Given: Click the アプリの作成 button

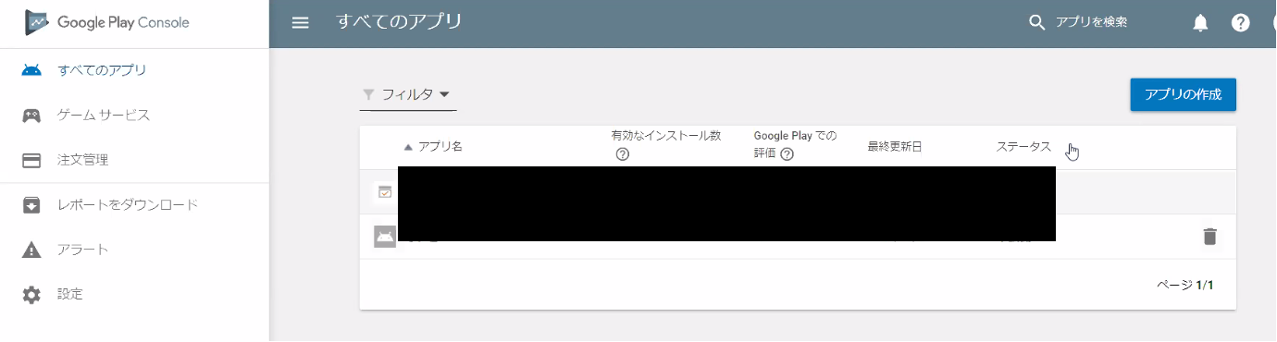Looking at the screenshot, I should pos(1183,94).
